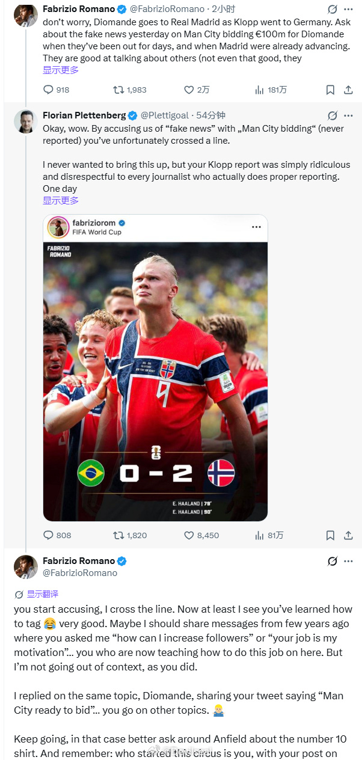The height and width of the screenshot is (760, 362).
Task: Bookmark Florian Plettenberg's tweet
Action: coord(330,535)
